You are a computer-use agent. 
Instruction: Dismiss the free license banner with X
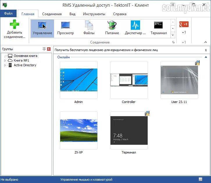[x=206, y=50]
